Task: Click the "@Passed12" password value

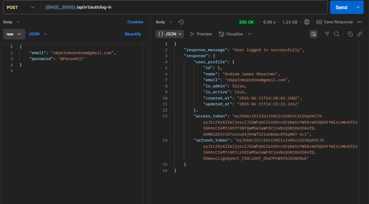Action: (x=72, y=59)
